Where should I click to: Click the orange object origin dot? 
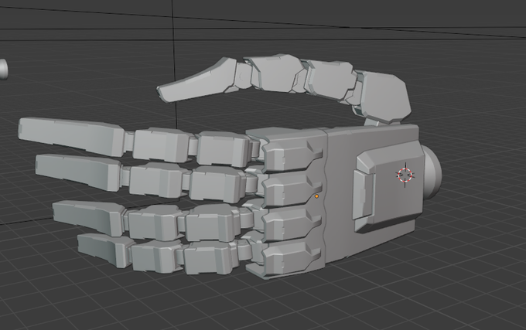pos(316,196)
